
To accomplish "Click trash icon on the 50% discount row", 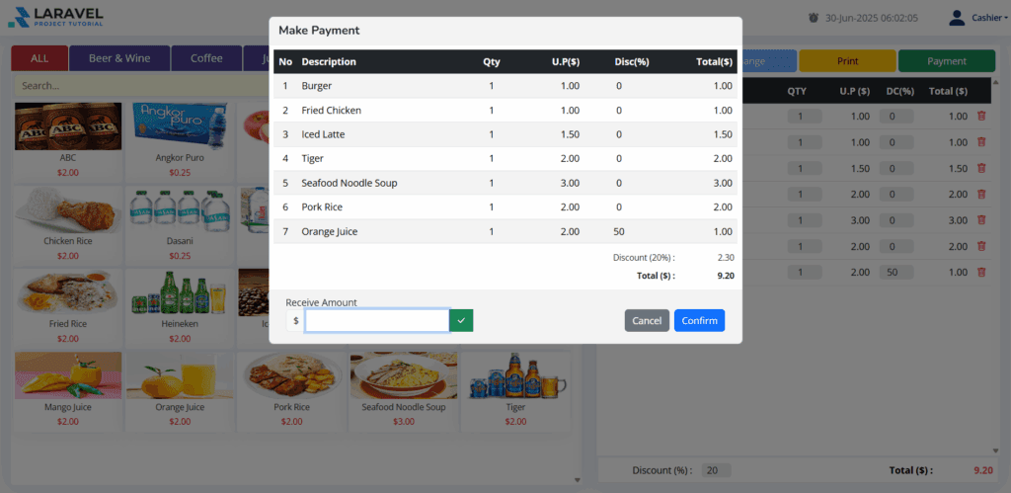I will pos(981,272).
